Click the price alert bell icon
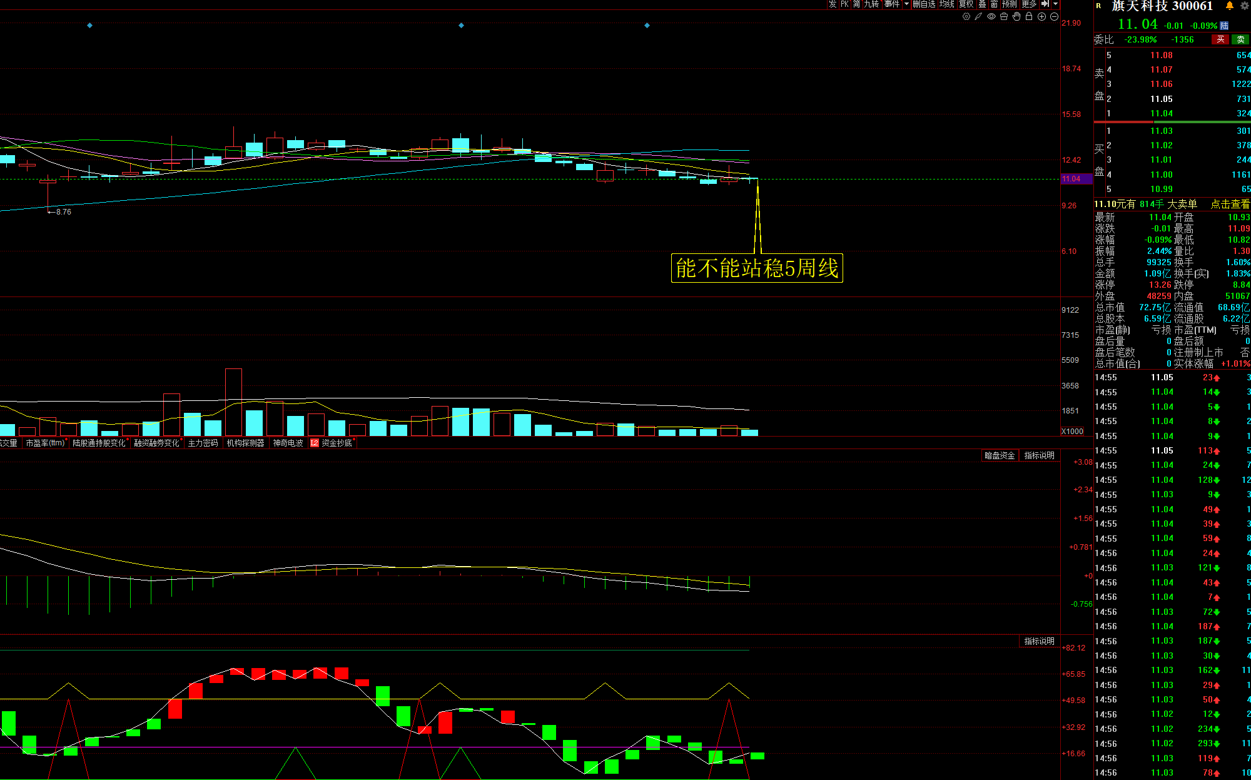1251x780 pixels. [x=1229, y=6]
